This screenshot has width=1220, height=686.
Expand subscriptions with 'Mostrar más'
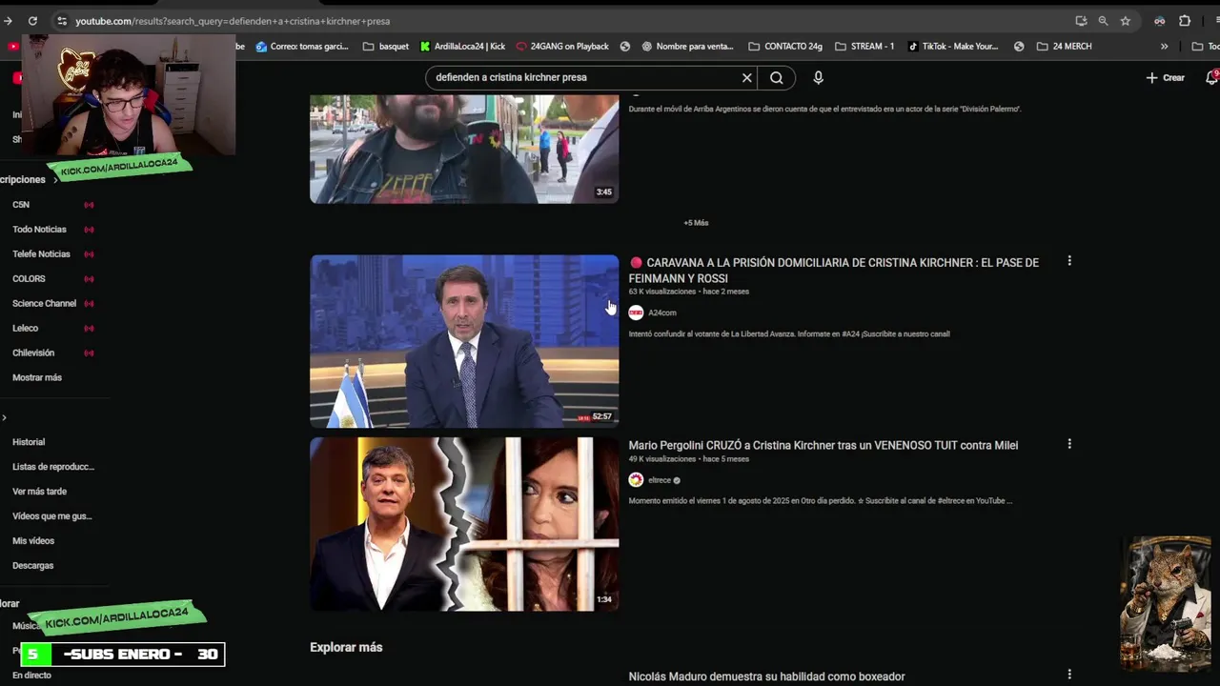coord(37,378)
